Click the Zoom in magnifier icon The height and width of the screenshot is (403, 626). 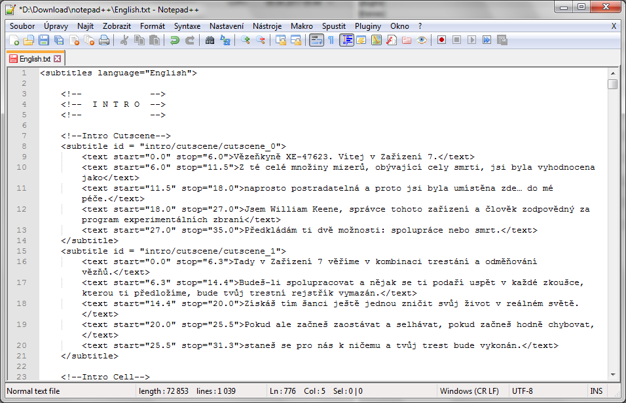tap(245, 41)
